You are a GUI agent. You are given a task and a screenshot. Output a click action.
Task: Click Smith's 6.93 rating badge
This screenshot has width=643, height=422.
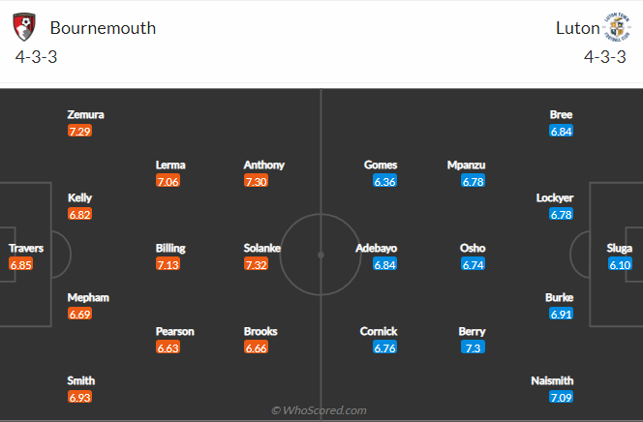pyautogui.click(x=79, y=397)
